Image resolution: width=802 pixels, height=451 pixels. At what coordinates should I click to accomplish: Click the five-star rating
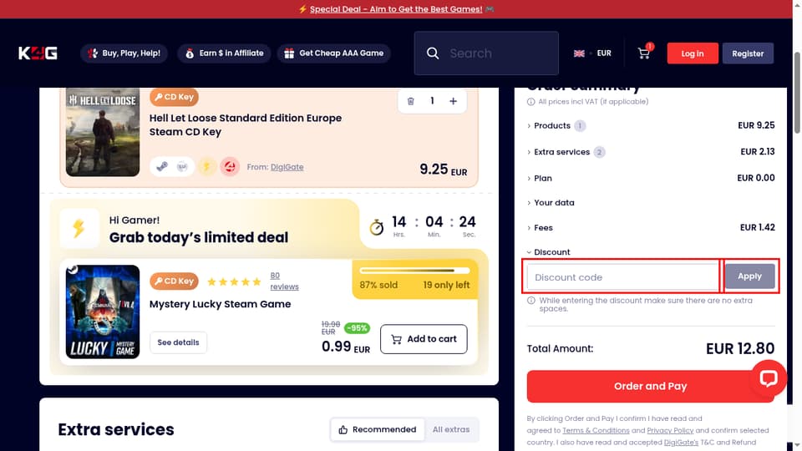pyautogui.click(x=234, y=281)
